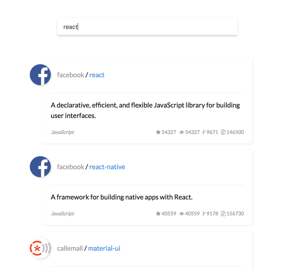Click the star icon showing 54327
The height and width of the screenshot is (270, 283).
(x=158, y=132)
